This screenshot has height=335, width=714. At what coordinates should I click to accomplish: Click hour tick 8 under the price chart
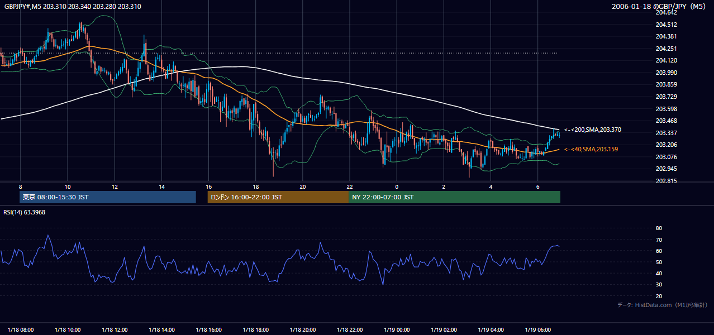click(20, 186)
